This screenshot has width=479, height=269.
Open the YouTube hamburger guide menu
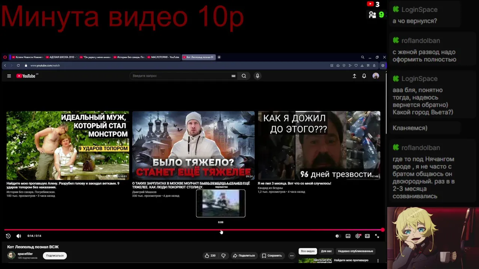(9, 76)
